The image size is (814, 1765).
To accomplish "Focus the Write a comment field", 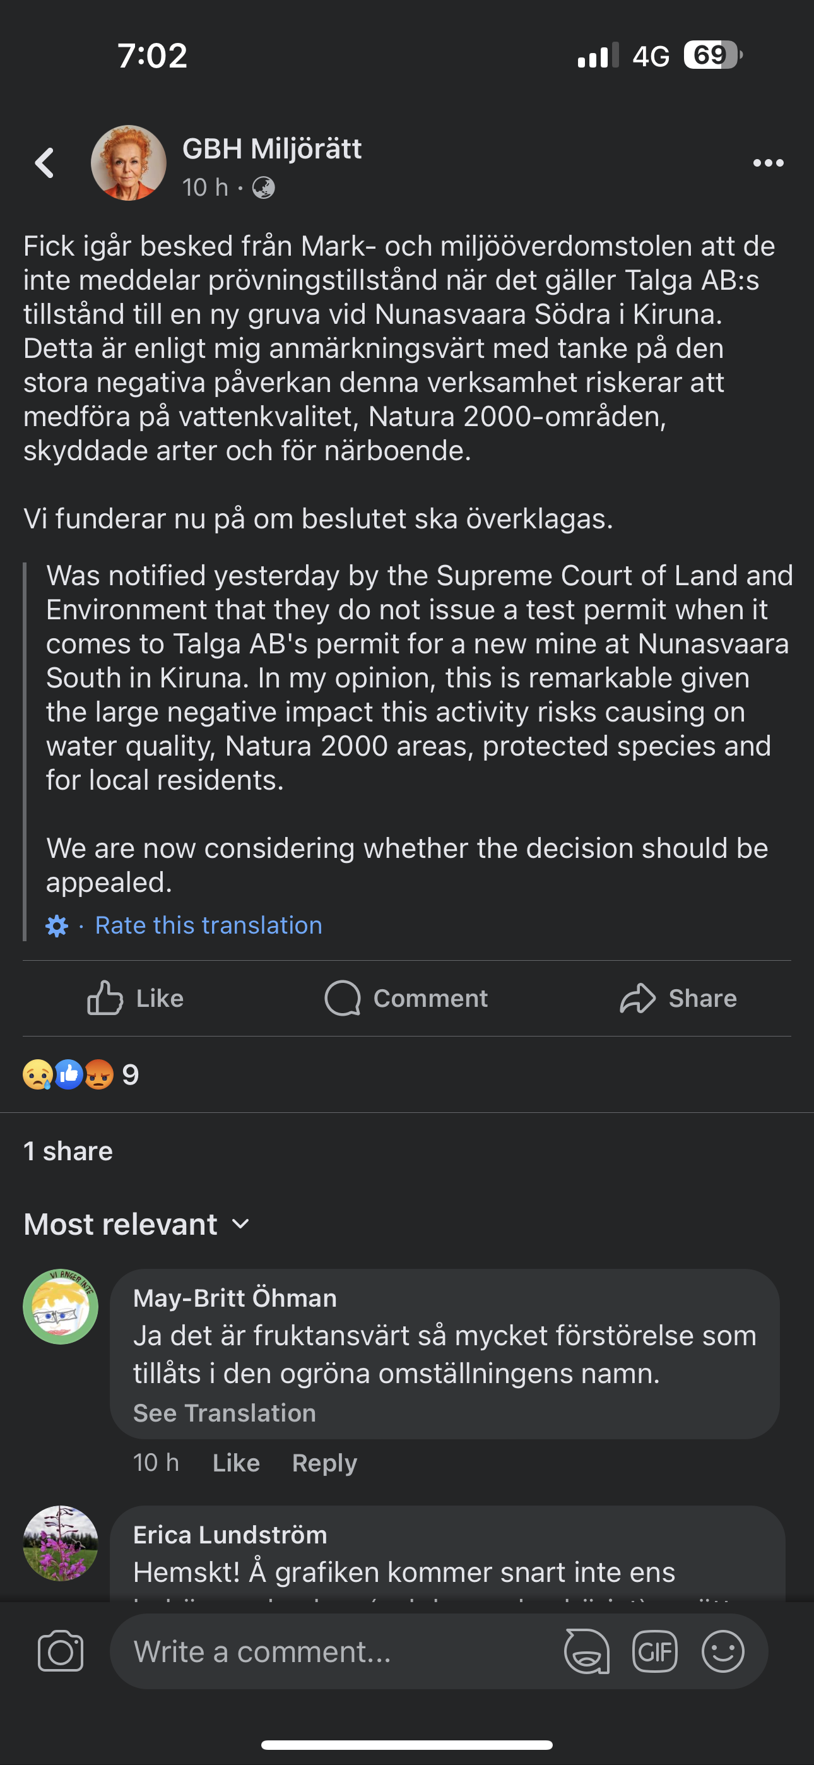I will (x=336, y=1651).
